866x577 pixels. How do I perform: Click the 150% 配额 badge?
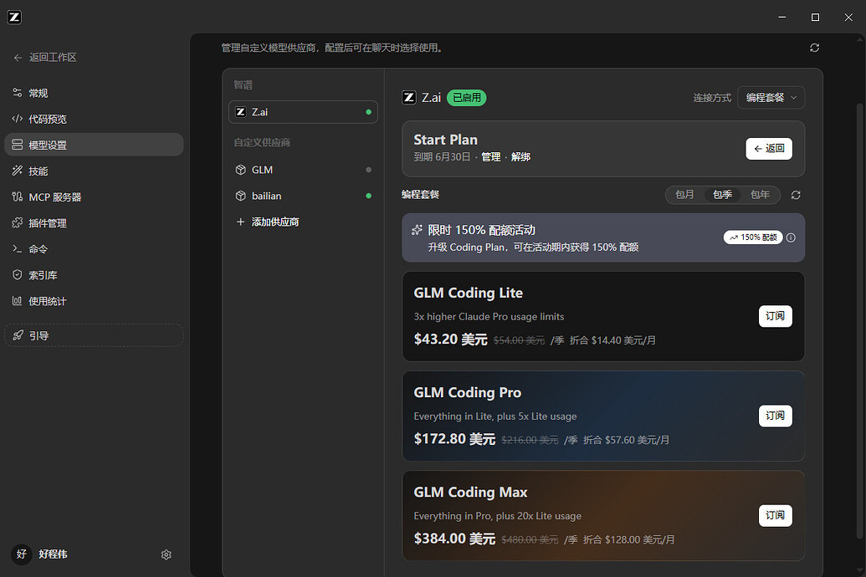click(753, 237)
